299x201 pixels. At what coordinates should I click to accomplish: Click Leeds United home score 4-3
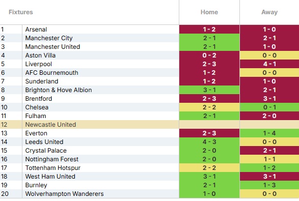pos(209,142)
